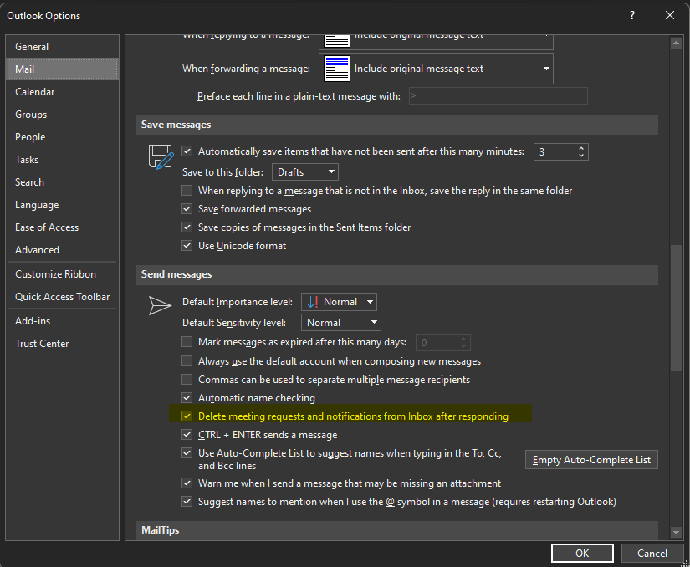Image resolution: width=690 pixels, height=567 pixels.
Task: Open Default Sensitivity level dropdown
Action: click(x=341, y=323)
